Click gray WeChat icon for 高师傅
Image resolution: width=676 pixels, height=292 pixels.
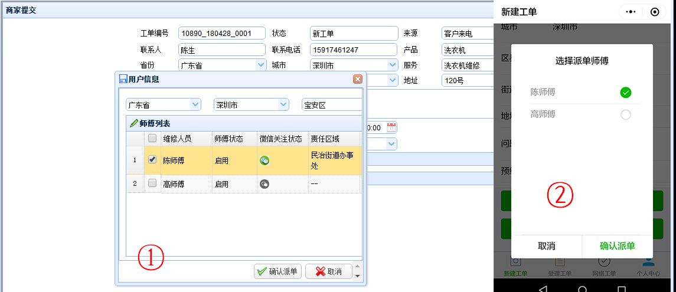pyautogui.click(x=264, y=184)
